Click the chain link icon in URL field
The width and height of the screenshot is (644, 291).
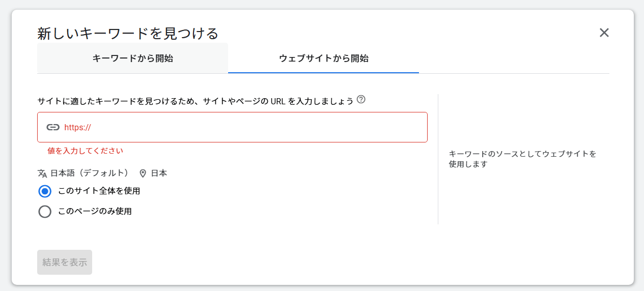pyautogui.click(x=53, y=127)
